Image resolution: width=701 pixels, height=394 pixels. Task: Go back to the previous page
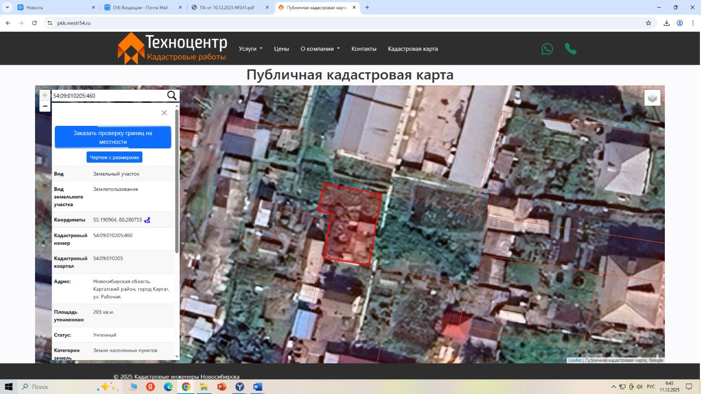coord(8,23)
